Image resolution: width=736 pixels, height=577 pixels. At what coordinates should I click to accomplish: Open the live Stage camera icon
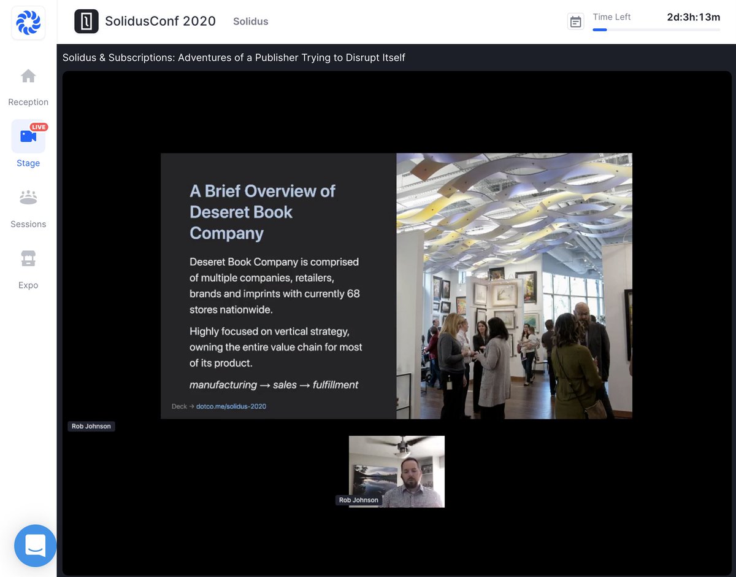[28, 136]
